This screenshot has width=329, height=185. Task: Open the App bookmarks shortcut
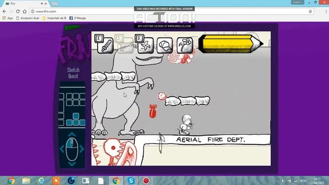[8, 18]
